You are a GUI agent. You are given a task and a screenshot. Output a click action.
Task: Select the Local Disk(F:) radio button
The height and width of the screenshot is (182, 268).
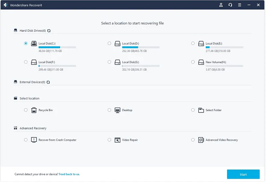click(x=26, y=62)
